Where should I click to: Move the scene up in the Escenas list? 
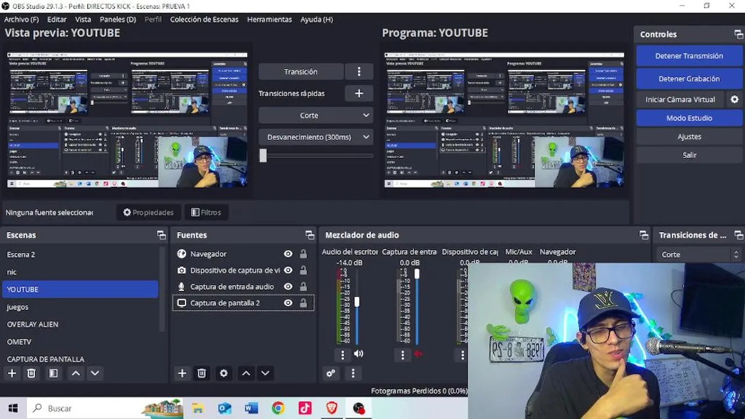(x=76, y=373)
